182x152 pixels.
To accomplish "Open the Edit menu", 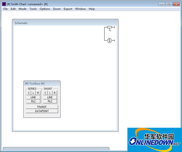I will 13,9.
